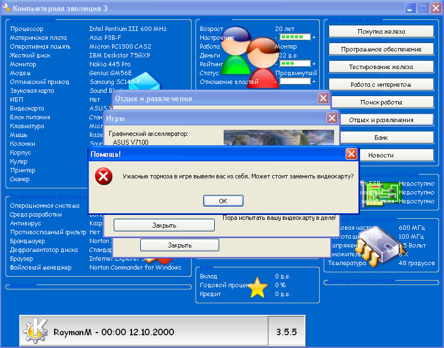Click the Настроение progress bar
The width and height of the screenshot is (444, 348).
click(x=295, y=37)
